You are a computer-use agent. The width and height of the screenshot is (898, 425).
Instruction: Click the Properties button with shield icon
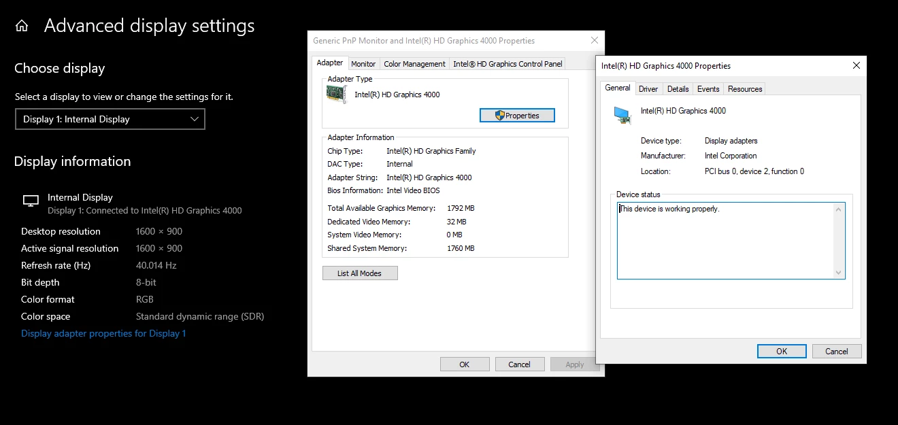517,116
